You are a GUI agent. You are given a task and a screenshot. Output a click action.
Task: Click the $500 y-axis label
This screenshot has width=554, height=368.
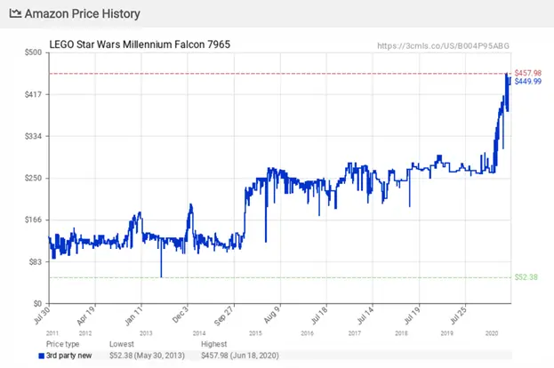pos(33,52)
